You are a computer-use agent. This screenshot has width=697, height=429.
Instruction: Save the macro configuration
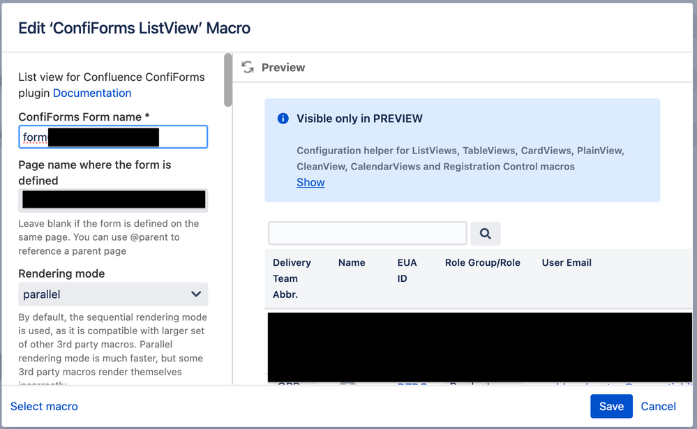(x=611, y=406)
